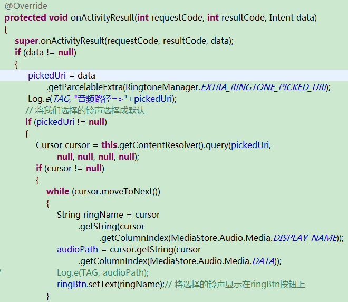Click the query method call after getContentResolver
This screenshot has height=302, width=348.
[x=217, y=145]
